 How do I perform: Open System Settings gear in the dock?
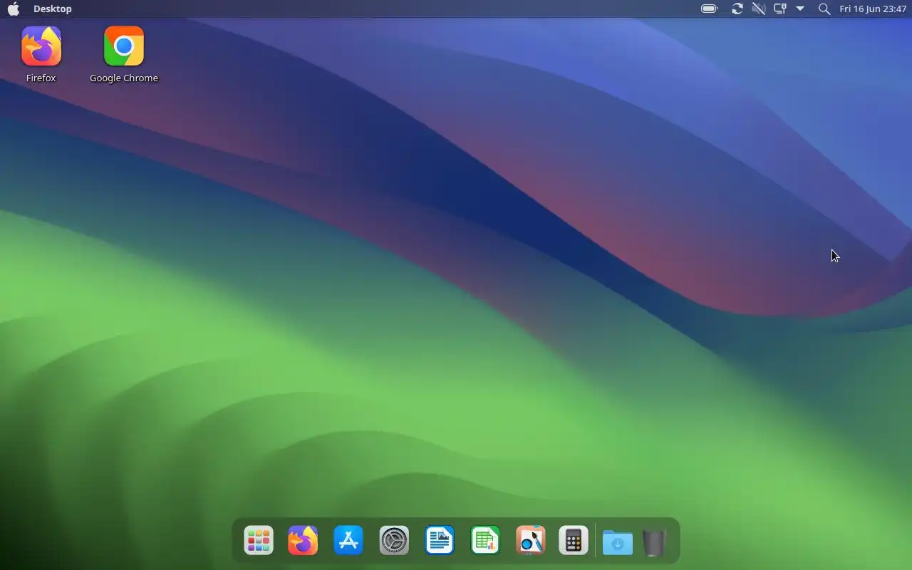pyautogui.click(x=394, y=541)
